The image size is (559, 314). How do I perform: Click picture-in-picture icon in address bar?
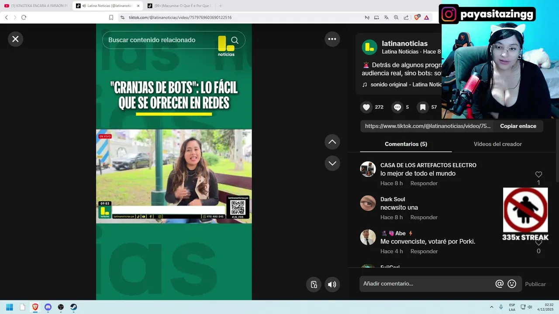[x=376, y=17]
